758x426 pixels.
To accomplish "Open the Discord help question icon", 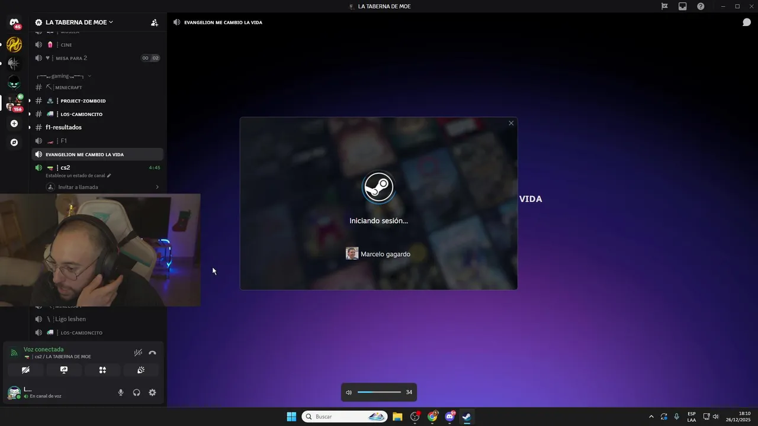I will point(701,7).
